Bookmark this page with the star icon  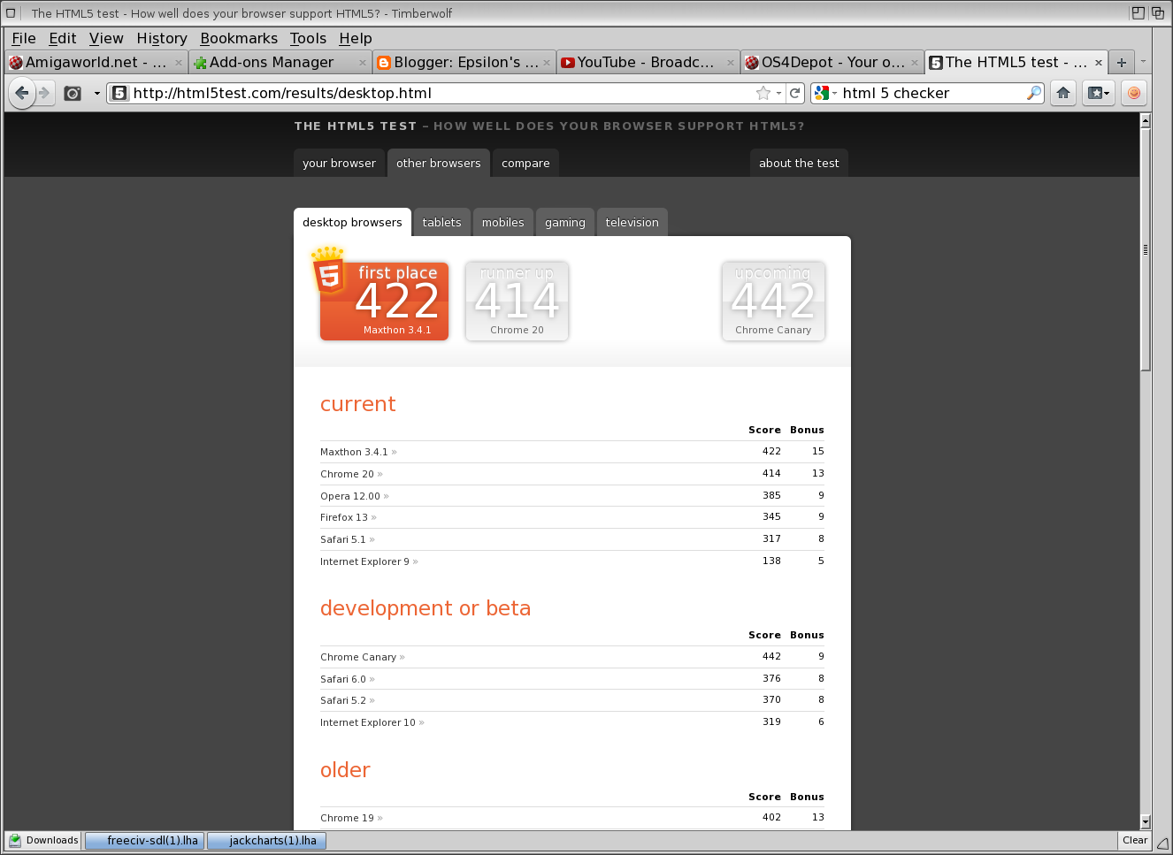click(763, 93)
